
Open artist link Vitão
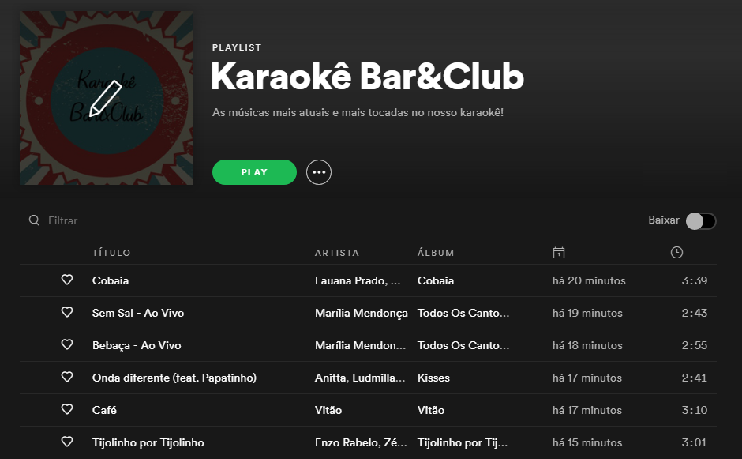click(328, 410)
